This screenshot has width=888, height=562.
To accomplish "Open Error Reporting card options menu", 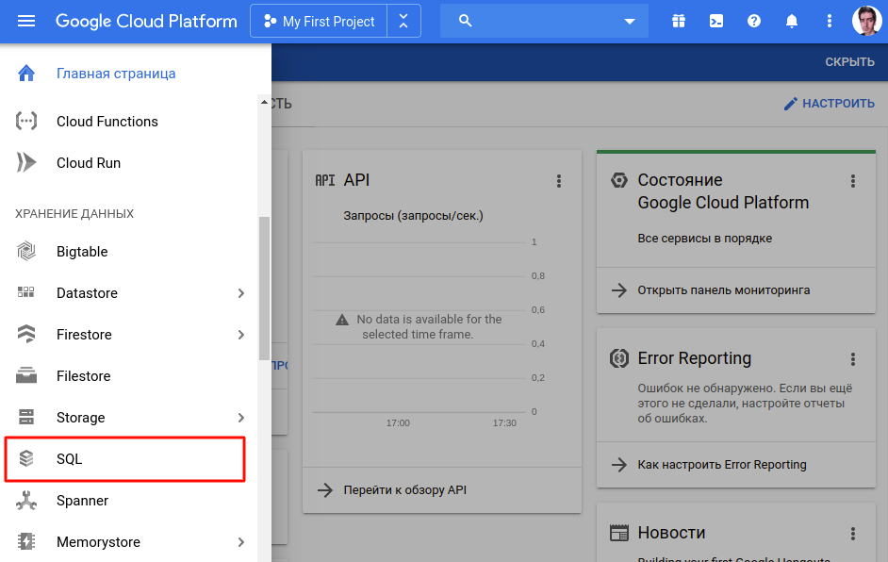I will tap(853, 359).
